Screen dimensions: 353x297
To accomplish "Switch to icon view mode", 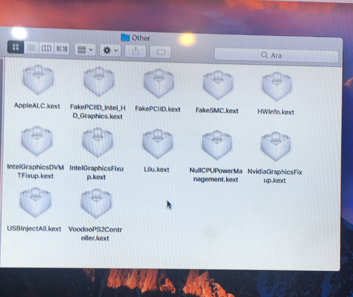I will 16,47.
